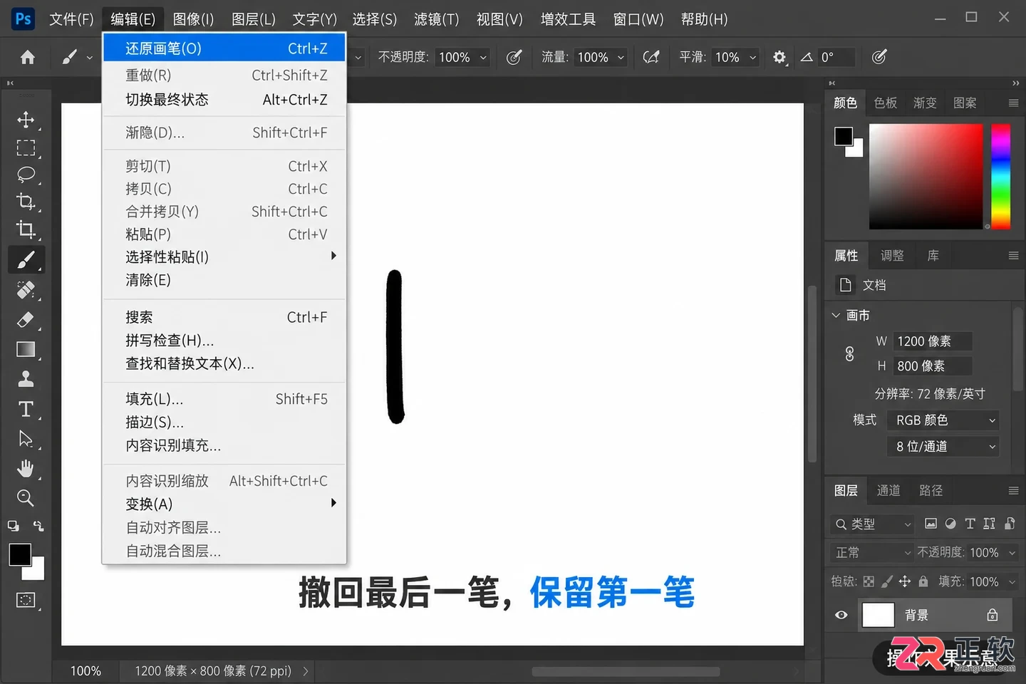Select the Move tool
This screenshot has width=1026, height=684.
pyautogui.click(x=26, y=119)
